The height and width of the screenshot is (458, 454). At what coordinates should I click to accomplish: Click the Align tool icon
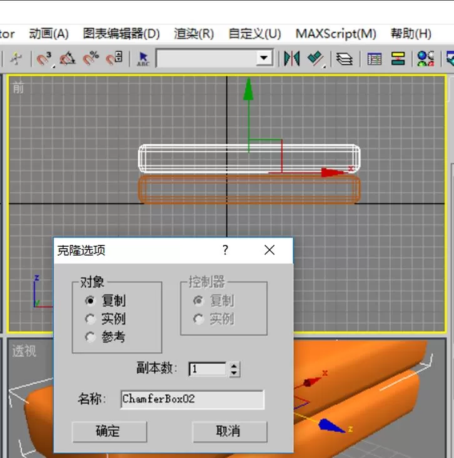pyautogui.click(x=316, y=59)
